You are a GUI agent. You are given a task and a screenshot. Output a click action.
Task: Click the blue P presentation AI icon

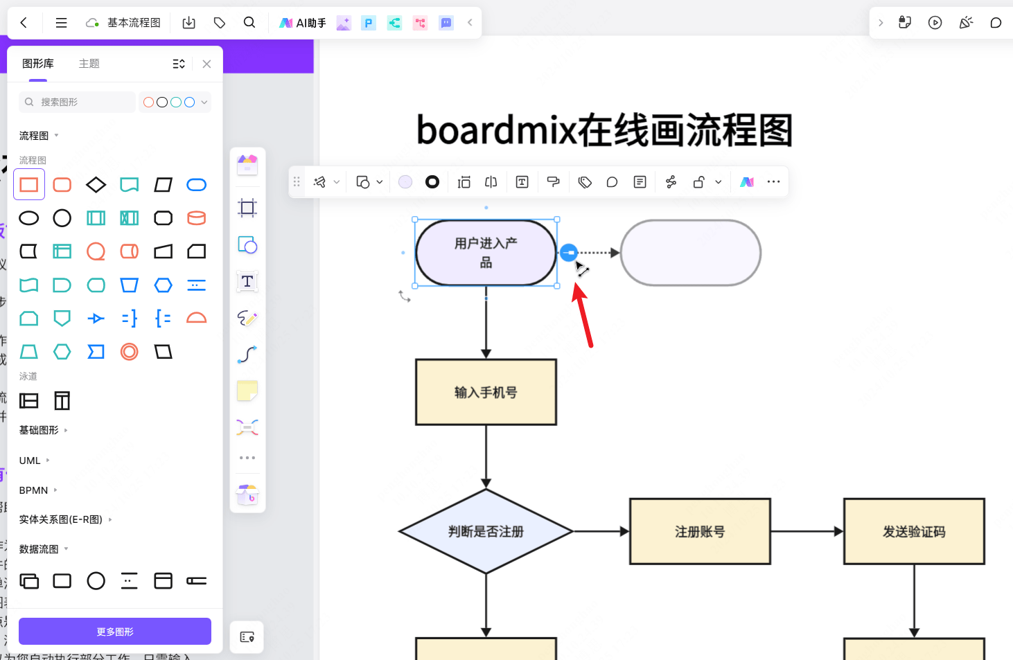[369, 23]
